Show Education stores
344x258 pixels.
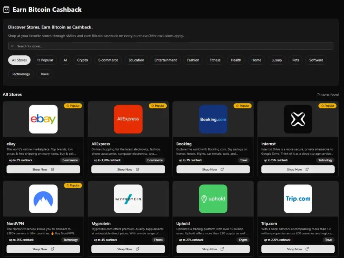tap(136, 60)
